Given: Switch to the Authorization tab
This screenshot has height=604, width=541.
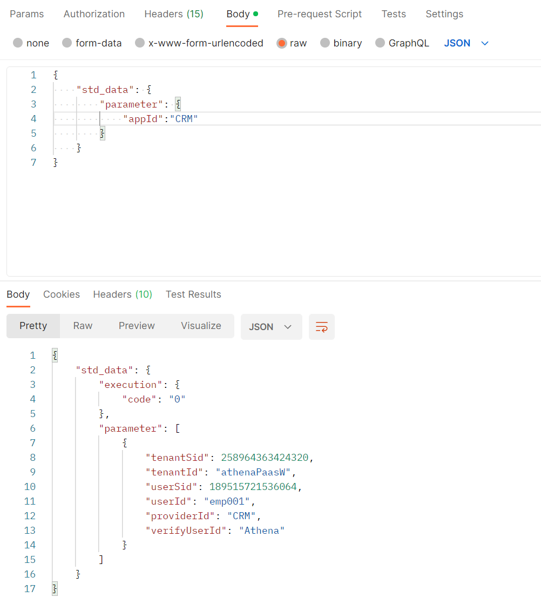Looking at the screenshot, I should 94,14.
